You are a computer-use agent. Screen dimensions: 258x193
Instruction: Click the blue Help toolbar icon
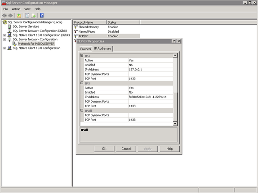42,15
